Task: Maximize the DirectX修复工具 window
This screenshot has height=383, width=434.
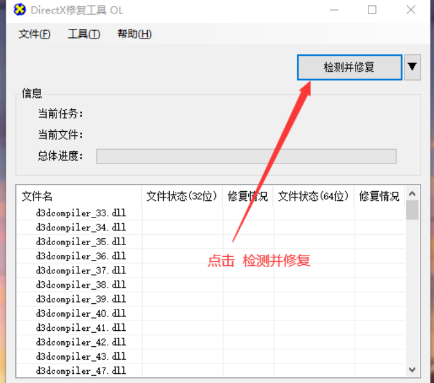Action: point(372,10)
